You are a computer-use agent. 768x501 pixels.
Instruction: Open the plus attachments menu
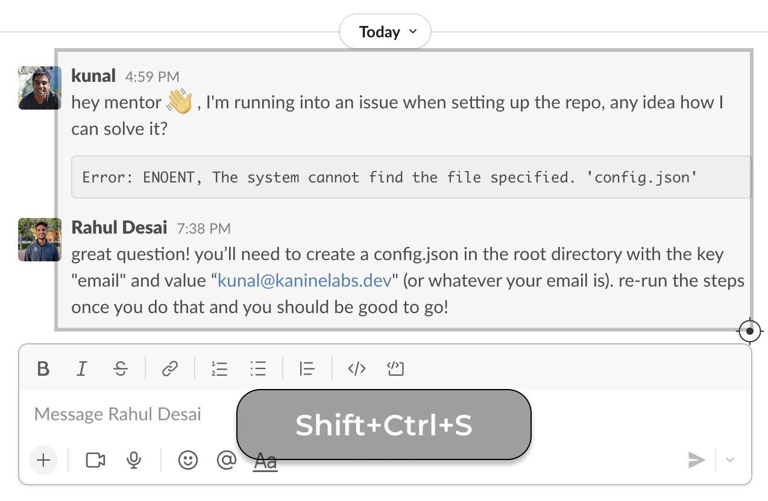pyautogui.click(x=43, y=461)
